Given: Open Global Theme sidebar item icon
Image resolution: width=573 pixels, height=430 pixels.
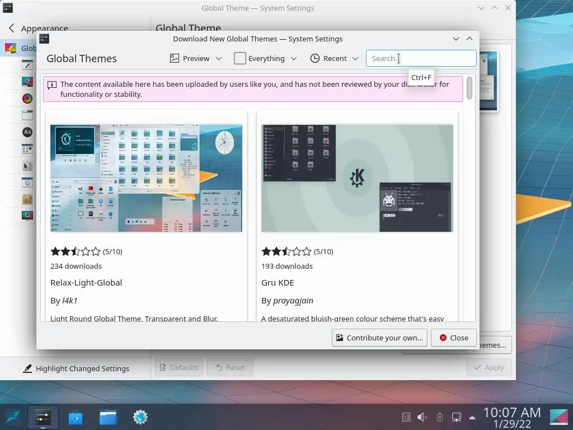Looking at the screenshot, I should pyautogui.click(x=10, y=48).
